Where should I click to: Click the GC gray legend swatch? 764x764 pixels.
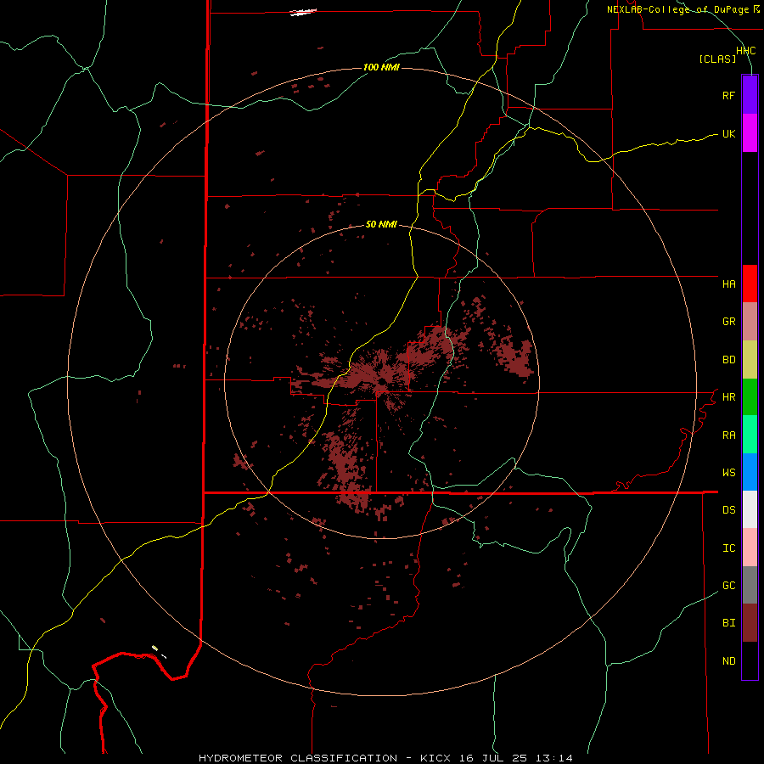click(750, 585)
